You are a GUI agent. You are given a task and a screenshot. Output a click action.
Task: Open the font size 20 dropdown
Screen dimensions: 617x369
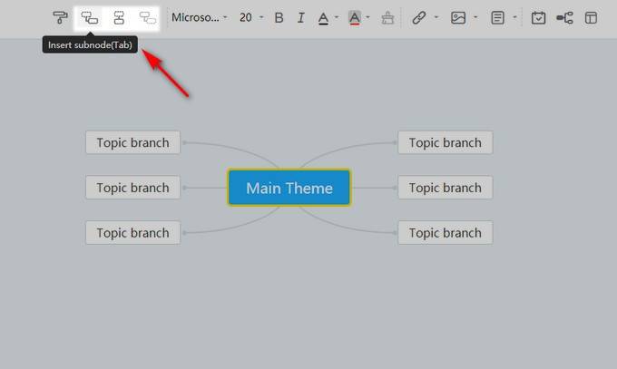point(251,17)
